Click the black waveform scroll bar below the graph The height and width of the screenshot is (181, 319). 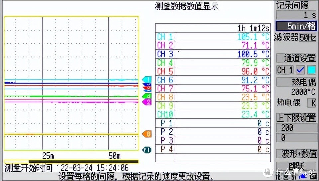tap(83, 162)
